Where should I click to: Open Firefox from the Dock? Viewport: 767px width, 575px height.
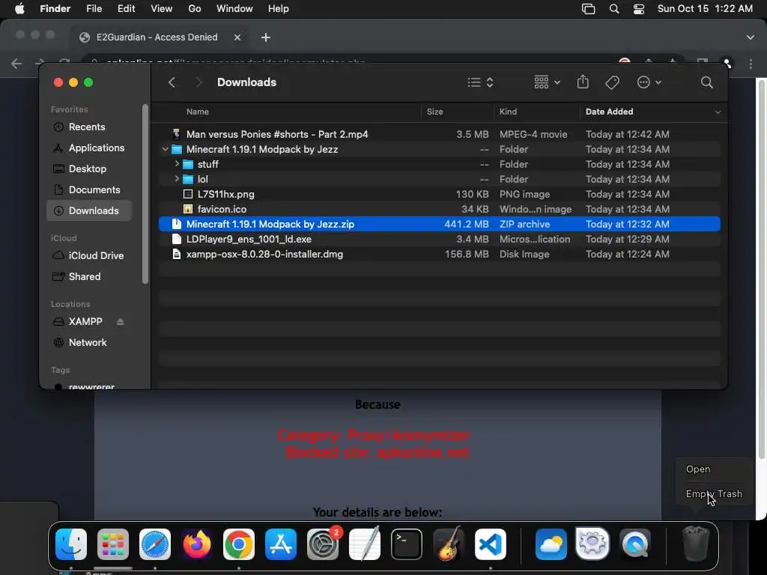(x=197, y=544)
